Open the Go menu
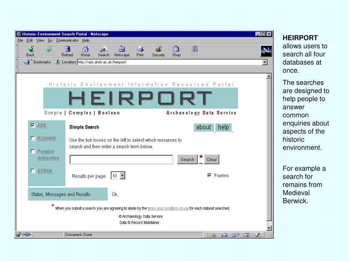This screenshot has width=349, height=261. pyautogui.click(x=50, y=40)
